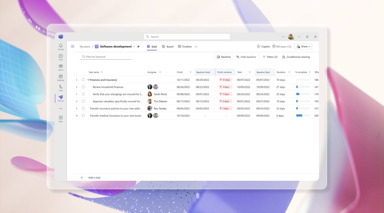Screen dimensions: 384x213
Task: Open Finish column menu
Action: [x=190, y=72]
